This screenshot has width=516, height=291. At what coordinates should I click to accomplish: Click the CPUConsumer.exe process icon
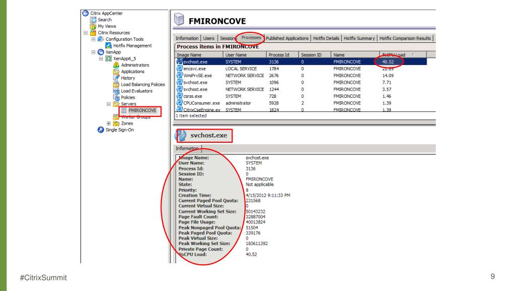pyautogui.click(x=180, y=103)
